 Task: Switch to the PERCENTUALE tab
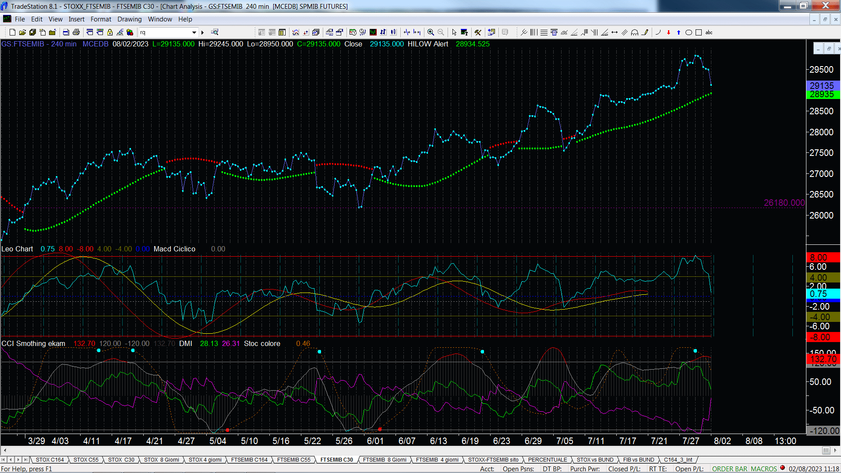click(x=548, y=459)
